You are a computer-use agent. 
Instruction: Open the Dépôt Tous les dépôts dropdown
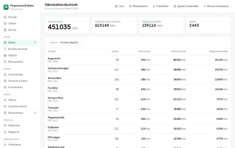(66, 43)
